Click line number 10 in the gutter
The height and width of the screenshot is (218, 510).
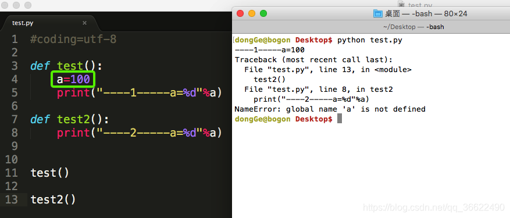point(12,159)
